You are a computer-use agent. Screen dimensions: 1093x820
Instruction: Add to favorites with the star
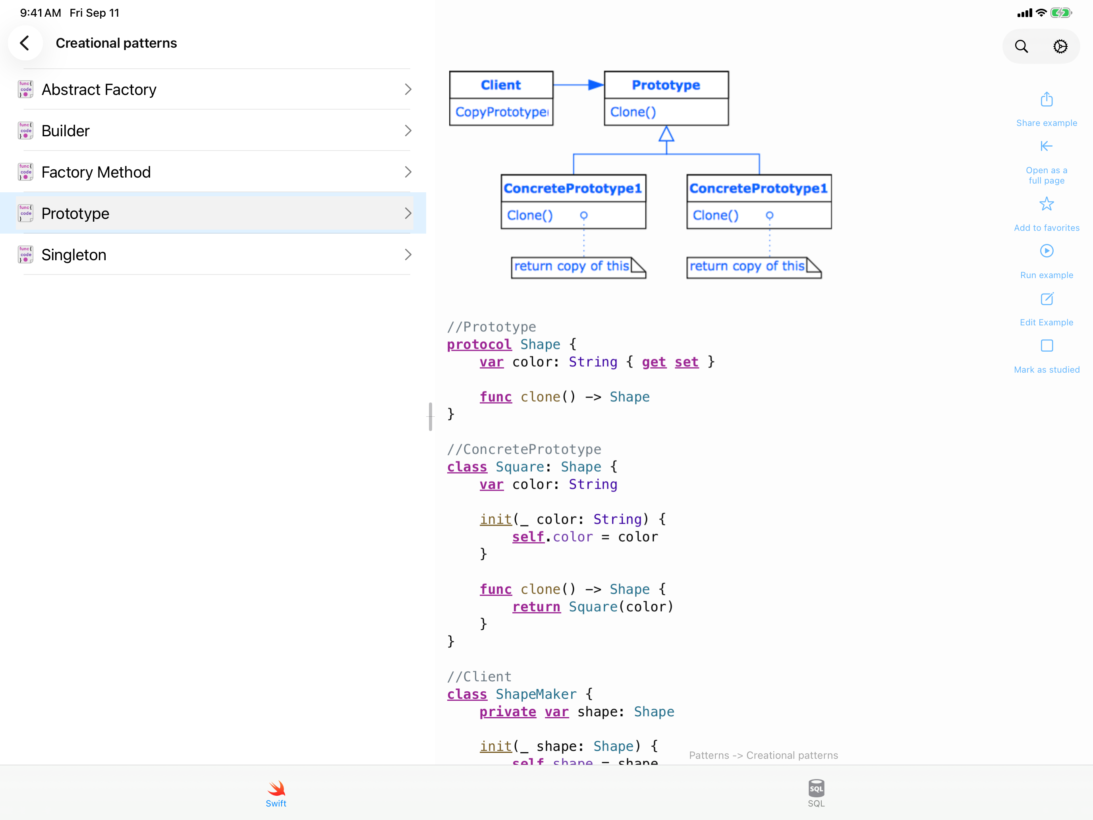click(1047, 204)
